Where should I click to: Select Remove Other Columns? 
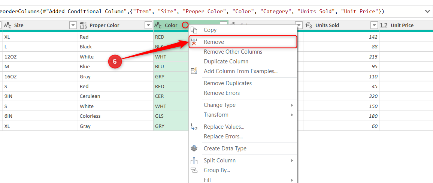coord(243,52)
